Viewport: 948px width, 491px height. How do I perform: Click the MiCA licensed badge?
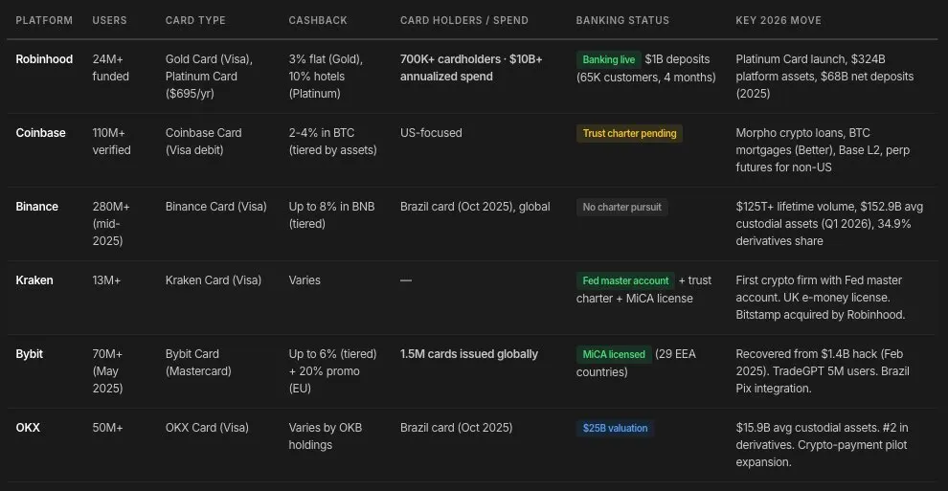coord(614,354)
